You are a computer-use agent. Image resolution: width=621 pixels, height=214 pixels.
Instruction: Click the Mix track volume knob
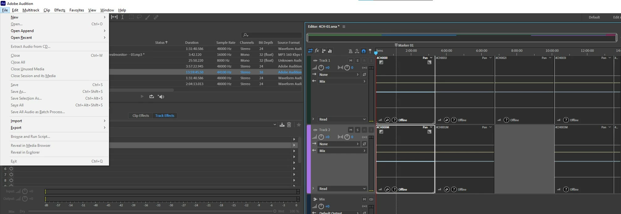(x=321, y=206)
